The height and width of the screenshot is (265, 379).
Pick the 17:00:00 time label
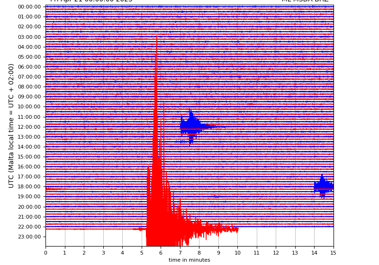click(x=29, y=177)
